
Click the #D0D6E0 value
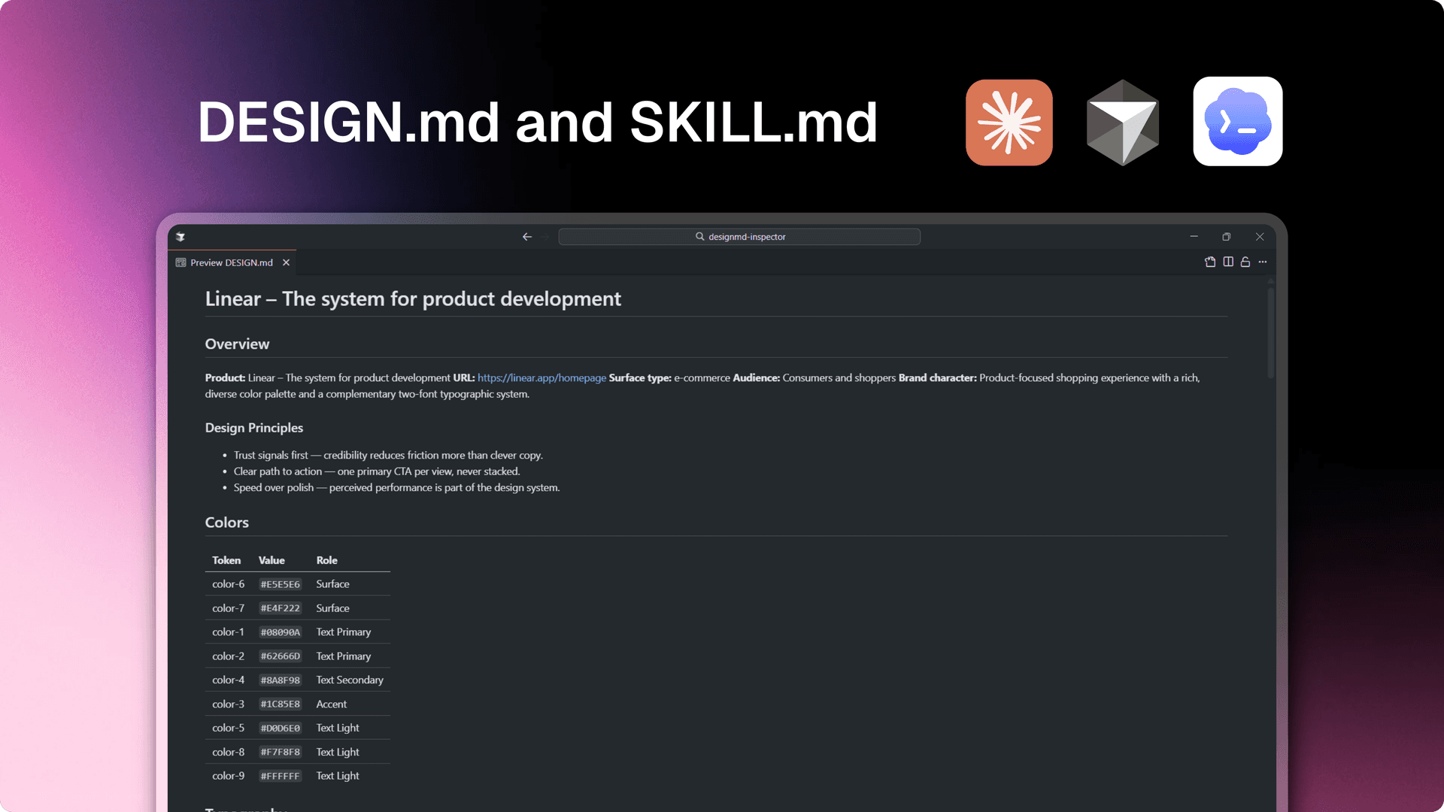280,729
